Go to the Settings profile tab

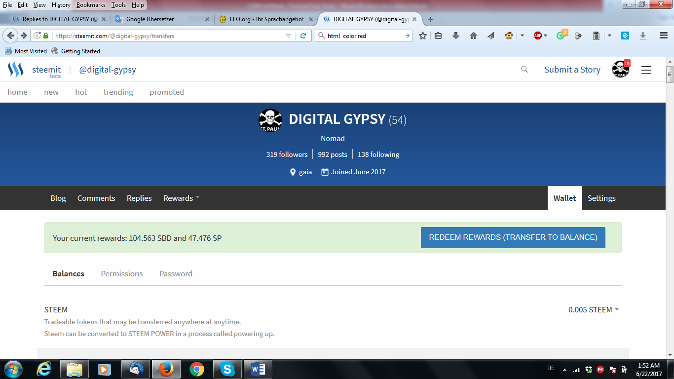tap(601, 198)
